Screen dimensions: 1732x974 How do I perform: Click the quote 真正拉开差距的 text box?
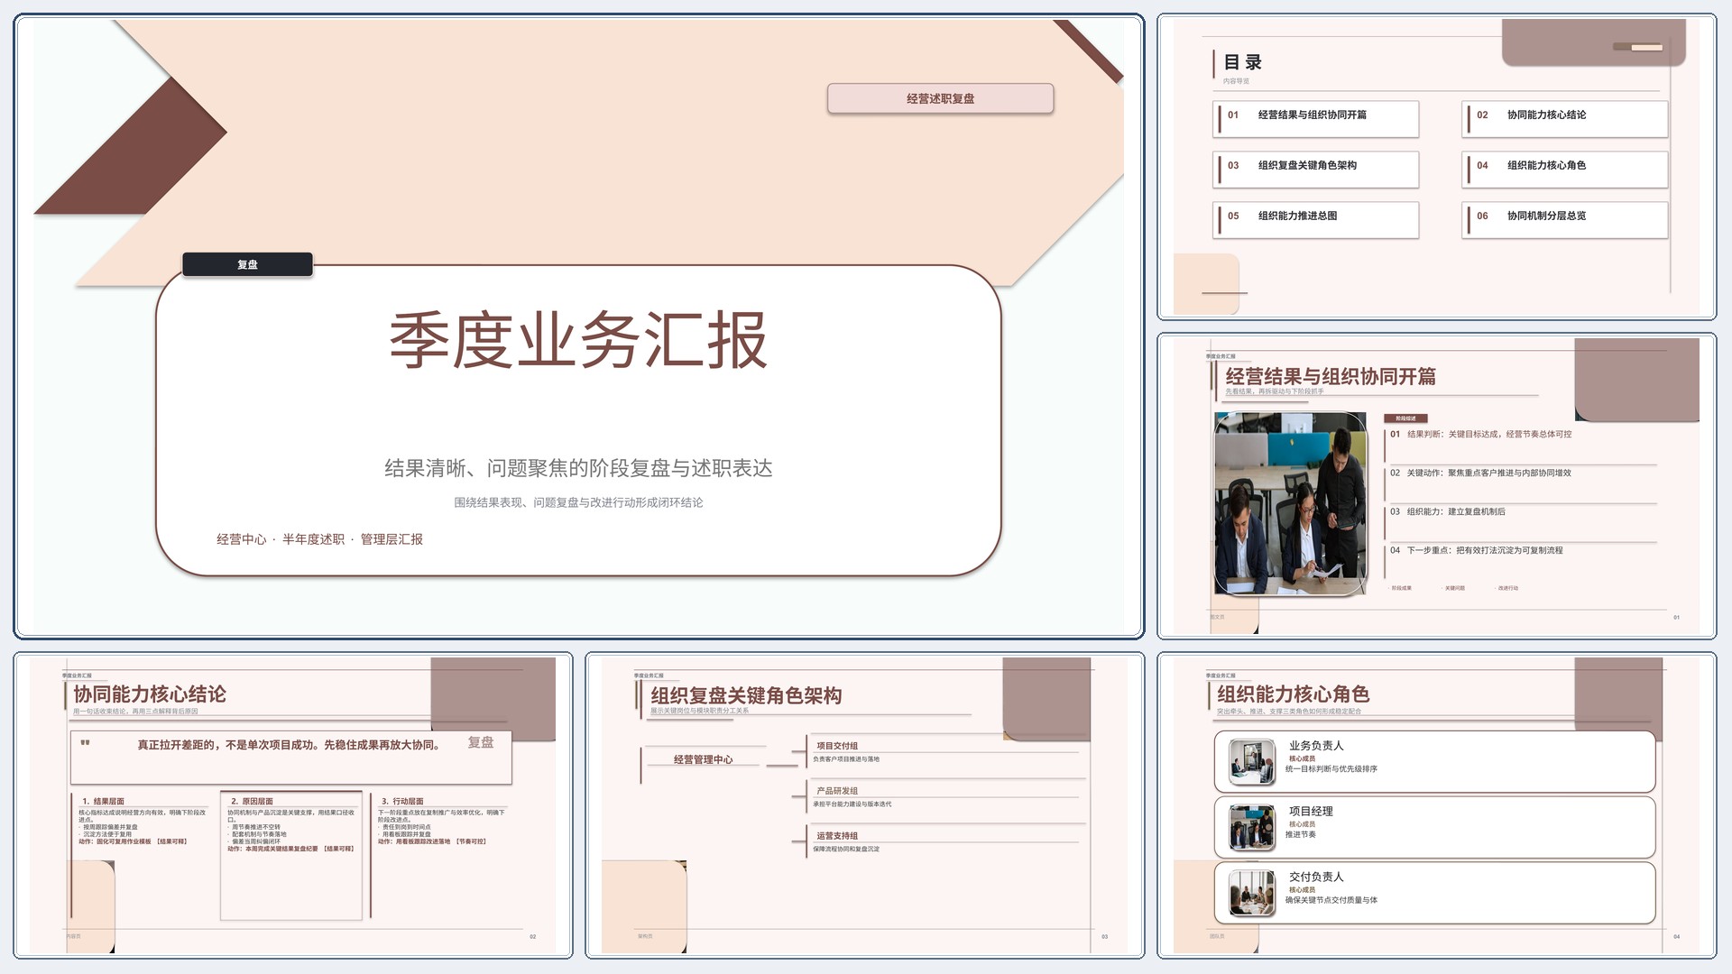pos(291,757)
